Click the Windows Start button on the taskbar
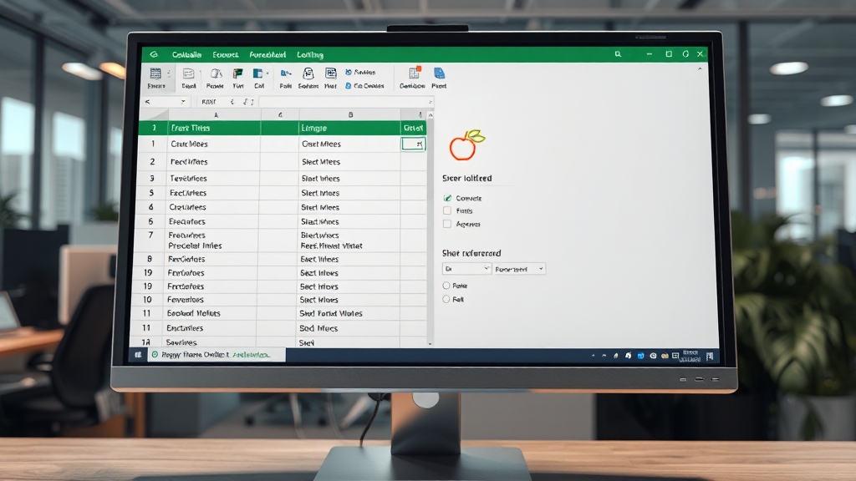 click(x=138, y=355)
